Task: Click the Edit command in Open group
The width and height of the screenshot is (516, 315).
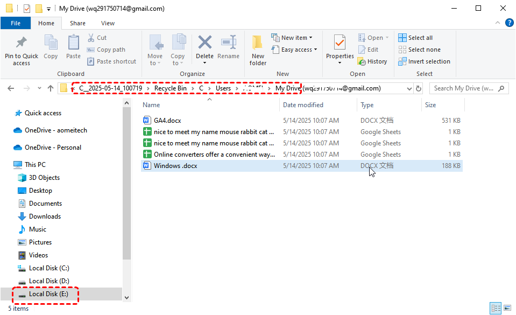Action: tap(369, 50)
